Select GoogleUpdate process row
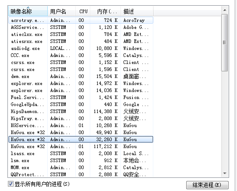237x191 pixels. tap(81, 104)
